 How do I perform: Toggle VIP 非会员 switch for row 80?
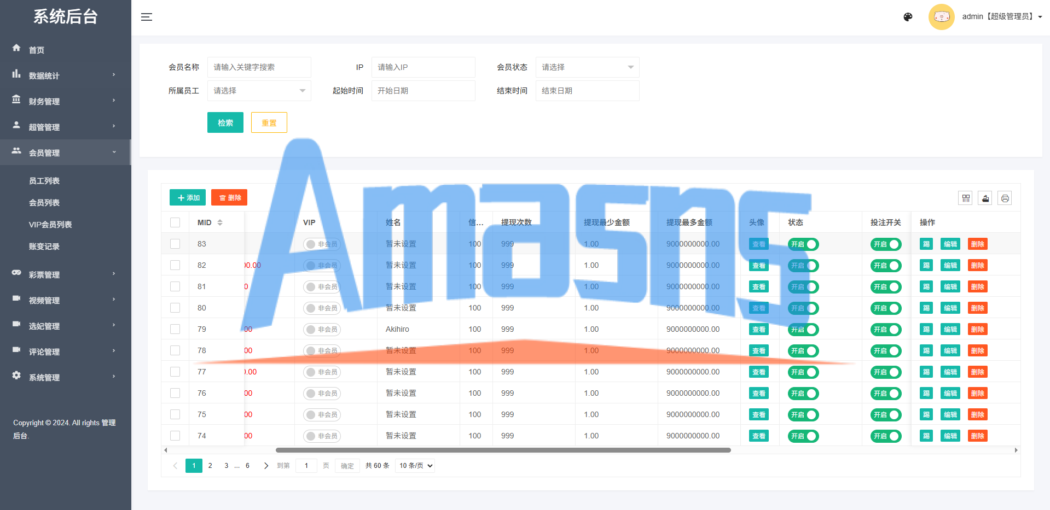coord(322,308)
